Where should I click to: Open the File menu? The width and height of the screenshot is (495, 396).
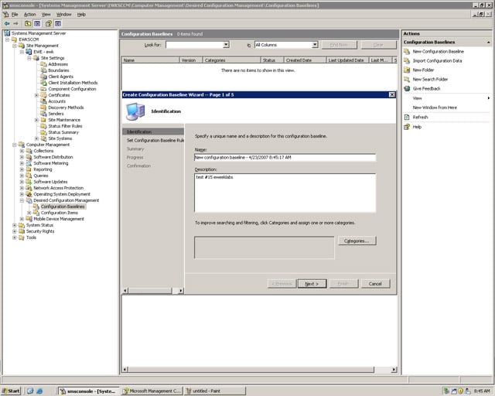click(15, 15)
